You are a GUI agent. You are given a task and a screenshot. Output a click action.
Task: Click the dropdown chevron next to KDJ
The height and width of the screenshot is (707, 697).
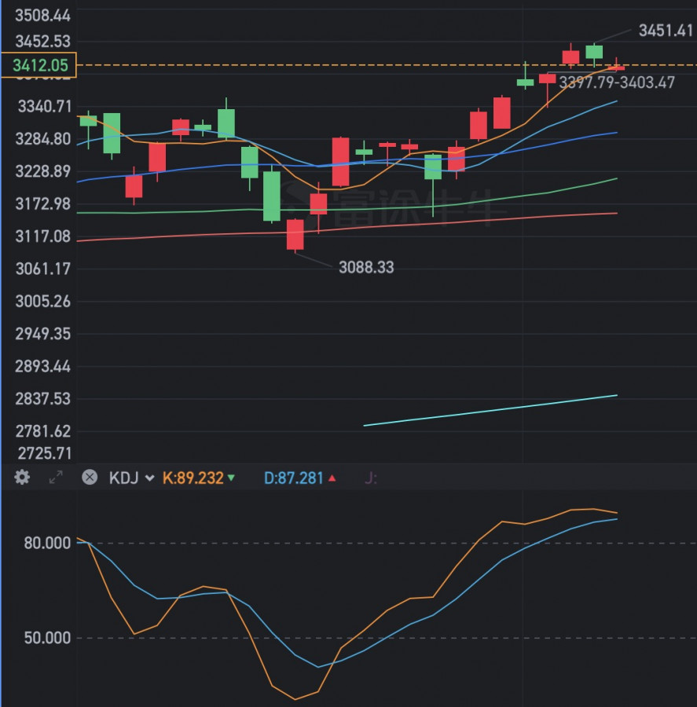pos(149,478)
